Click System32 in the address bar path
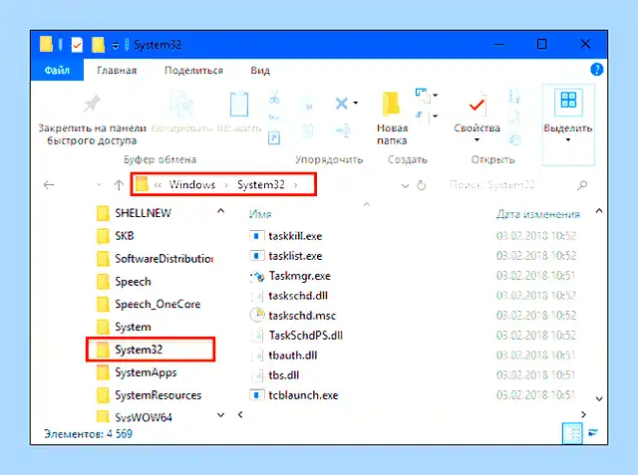This screenshot has width=638, height=475. (261, 185)
